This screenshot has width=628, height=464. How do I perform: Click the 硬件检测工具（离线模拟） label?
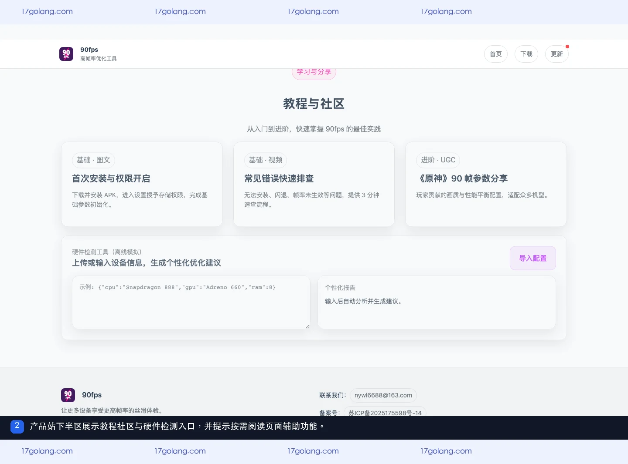(x=107, y=252)
